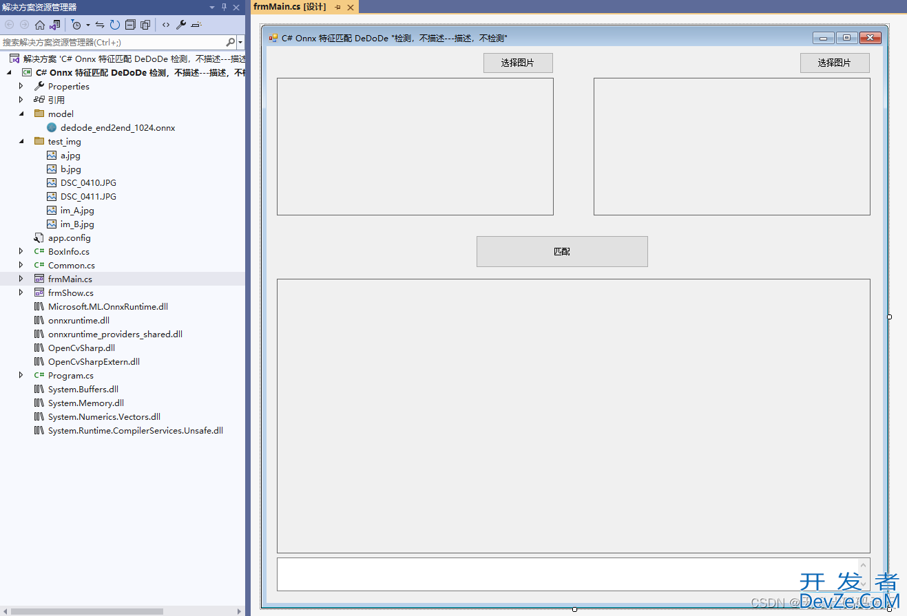Expand the frmShow.cs node
This screenshot has width=907, height=616.
(x=21, y=293)
